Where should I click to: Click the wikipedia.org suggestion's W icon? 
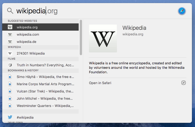tap(10, 27)
